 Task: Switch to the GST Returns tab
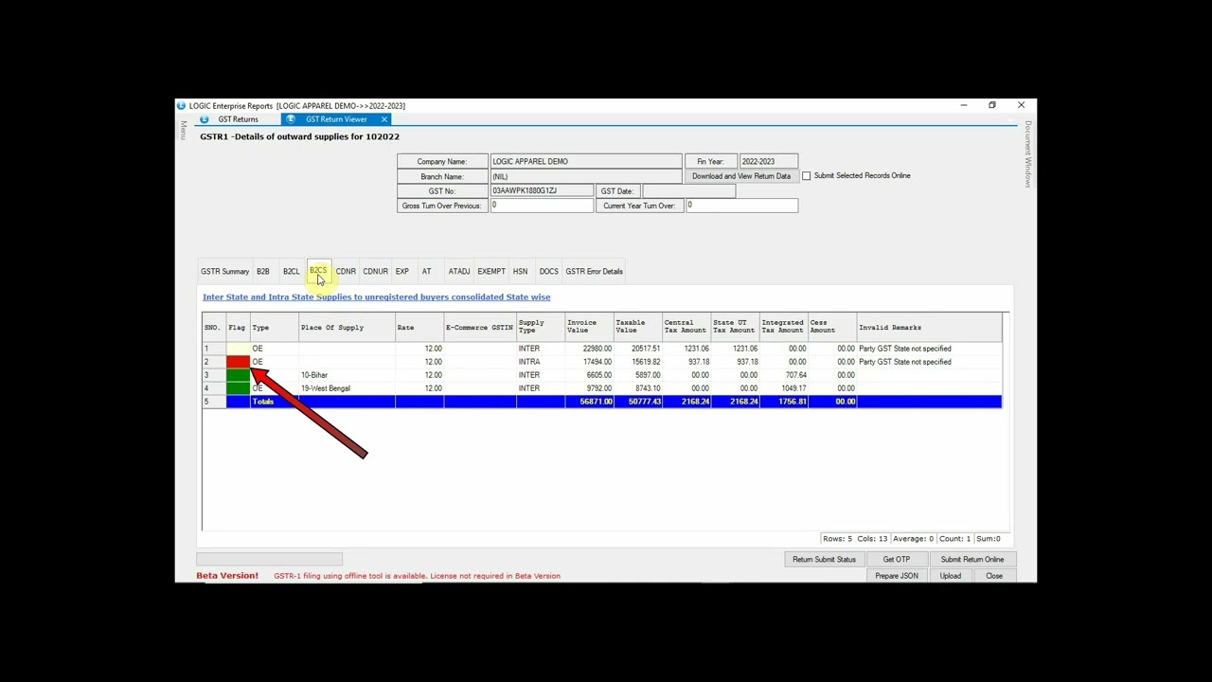click(238, 119)
